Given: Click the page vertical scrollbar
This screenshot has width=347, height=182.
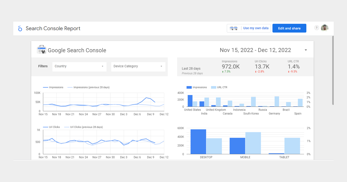Looking at the screenshot, I should tap(333, 70).
